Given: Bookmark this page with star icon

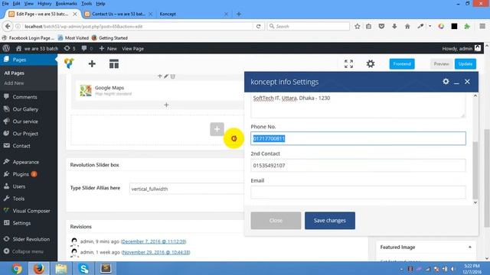Looking at the screenshot, I should [x=358, y=26].
